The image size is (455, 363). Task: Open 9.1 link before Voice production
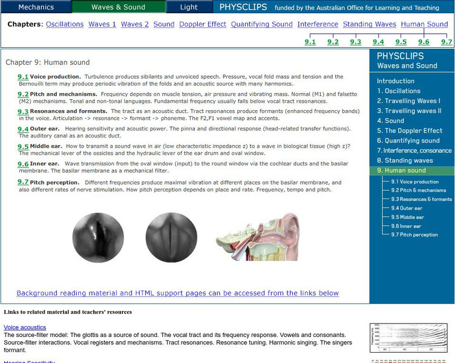[x=23, y=77]
